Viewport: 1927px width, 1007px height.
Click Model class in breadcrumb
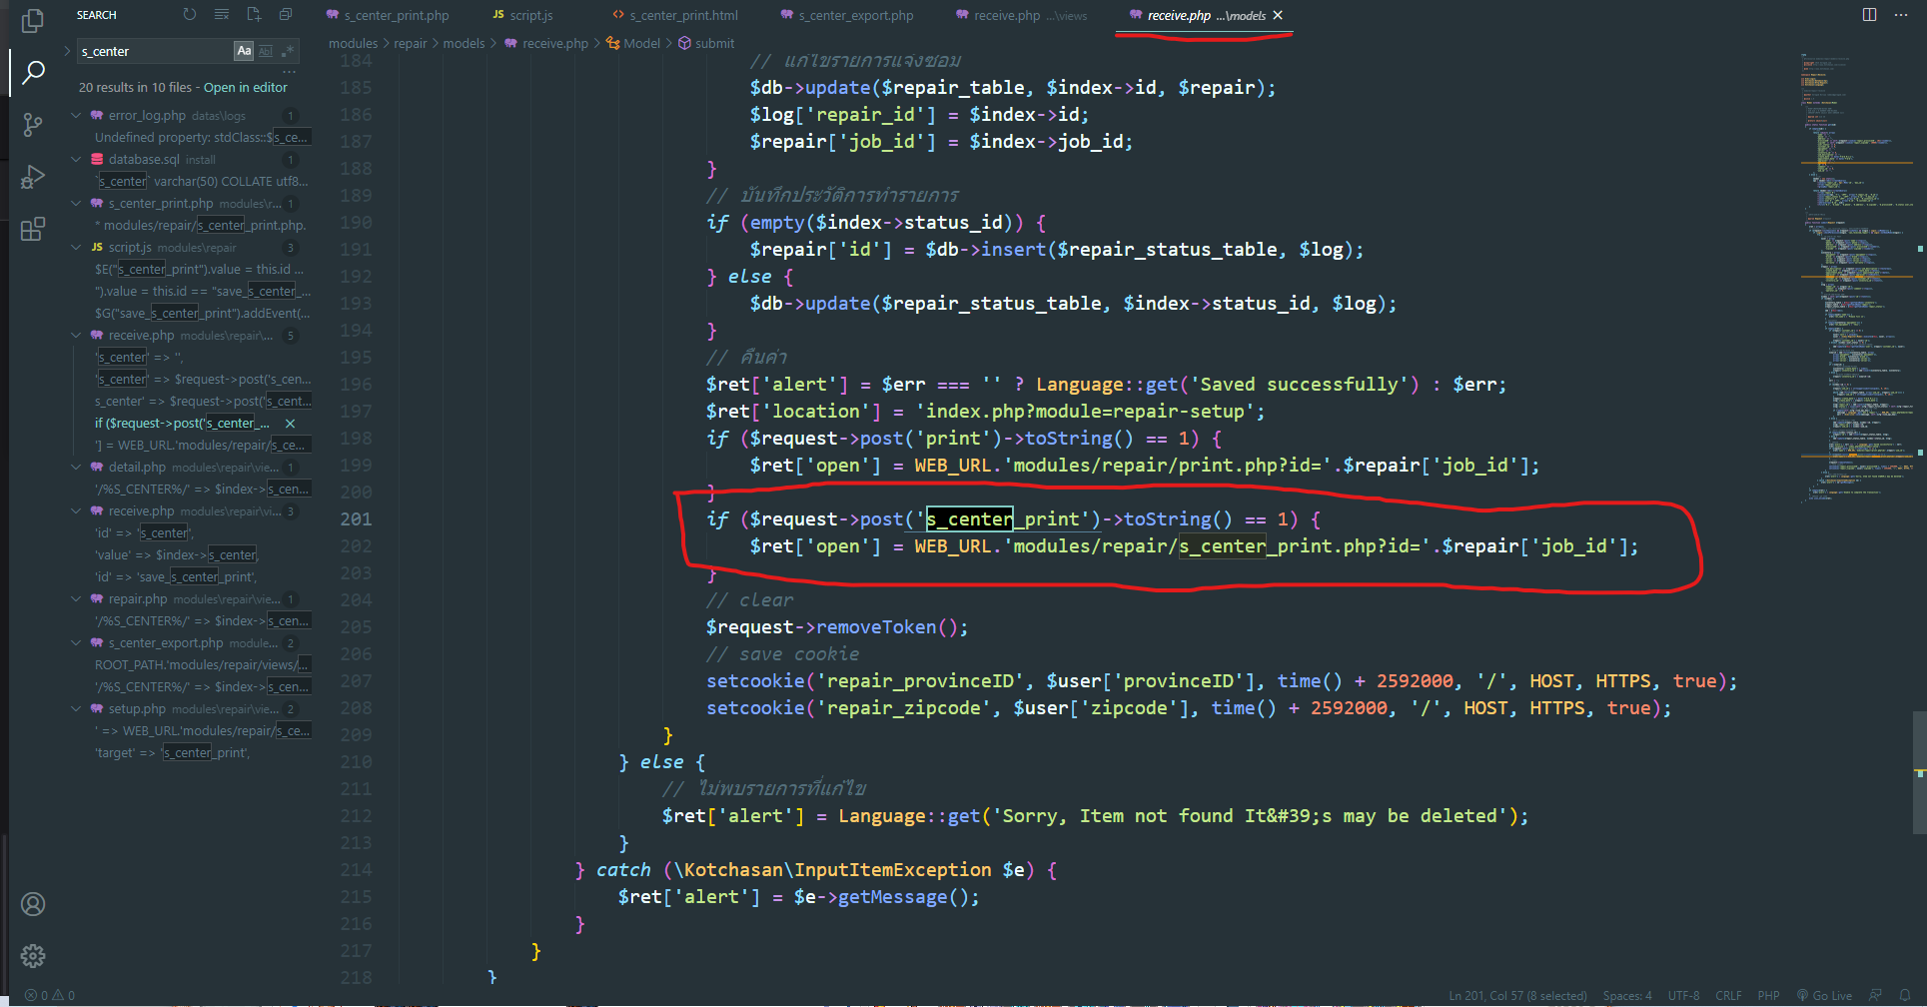coord(632,43)
